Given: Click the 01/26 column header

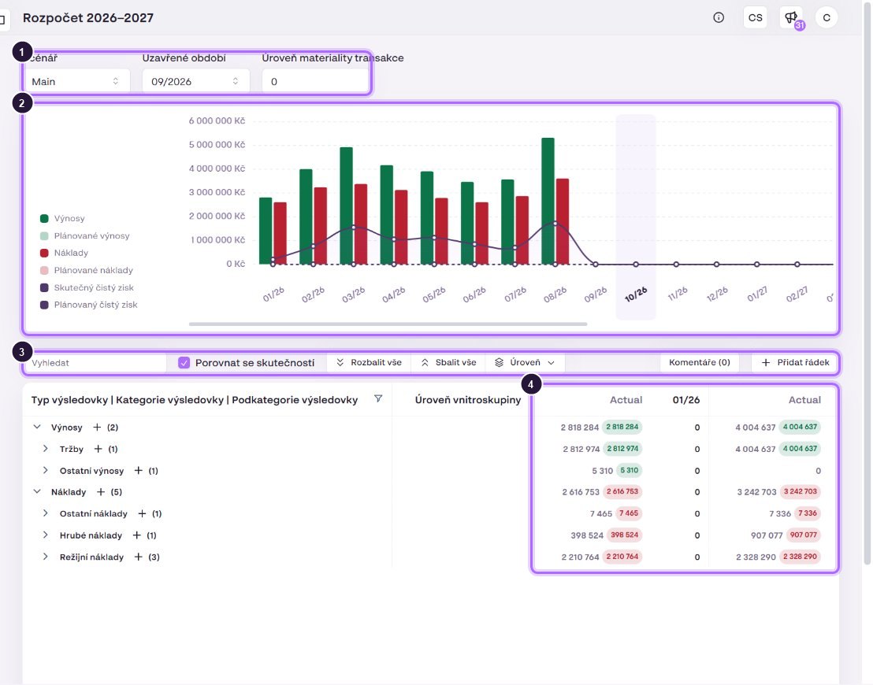Looking at the screenshot, I should [686, 399].
